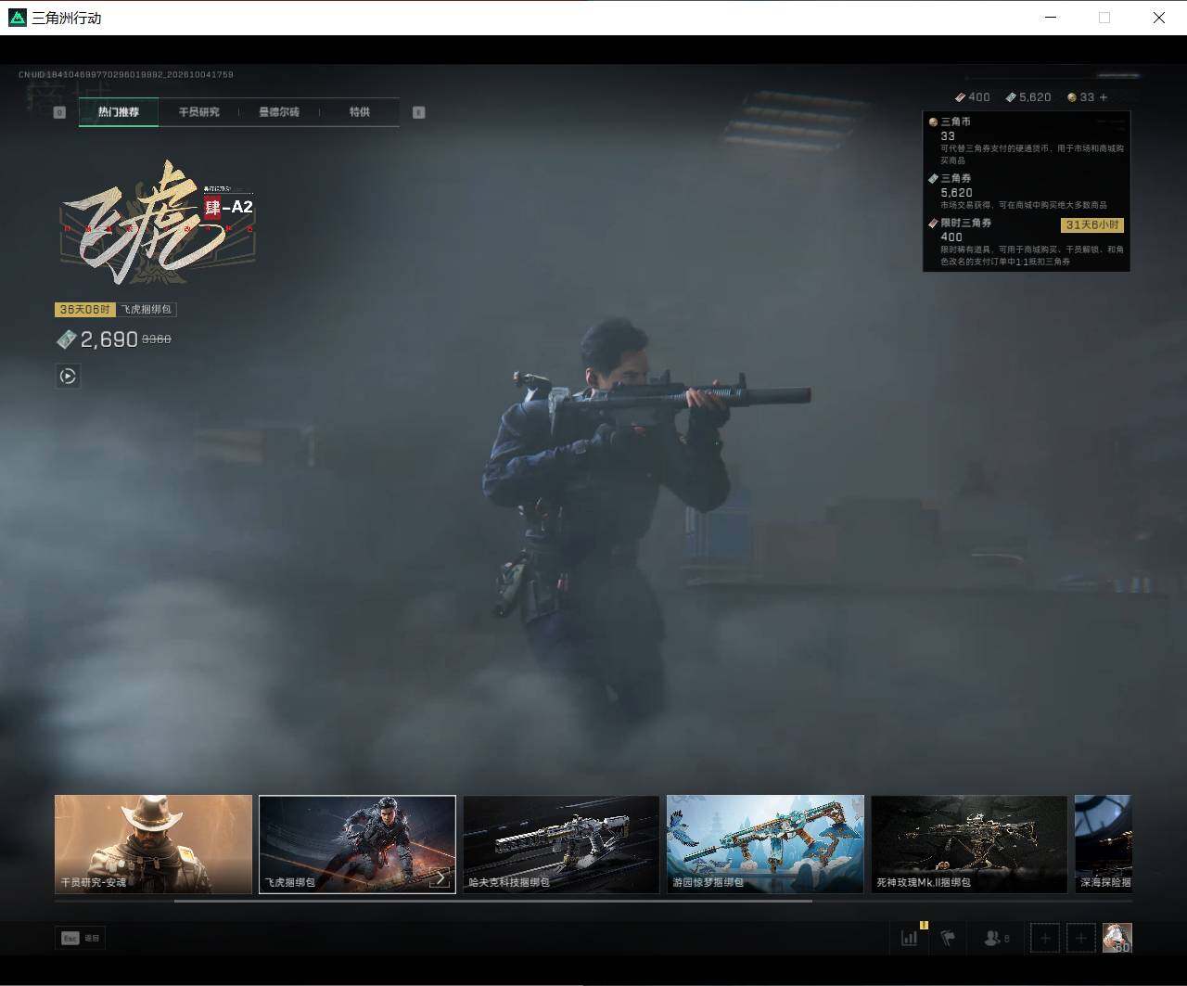Viewport: 1187px width, 986px height.
Task: Click the second empty squad slot plus
Action: [x=1081, y=938]
